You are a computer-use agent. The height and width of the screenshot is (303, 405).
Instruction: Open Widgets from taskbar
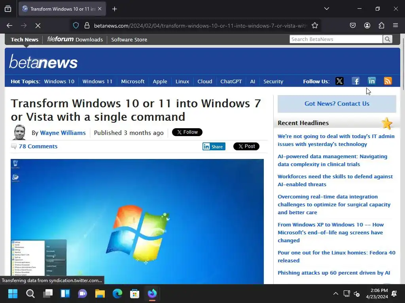pos(65,294)
